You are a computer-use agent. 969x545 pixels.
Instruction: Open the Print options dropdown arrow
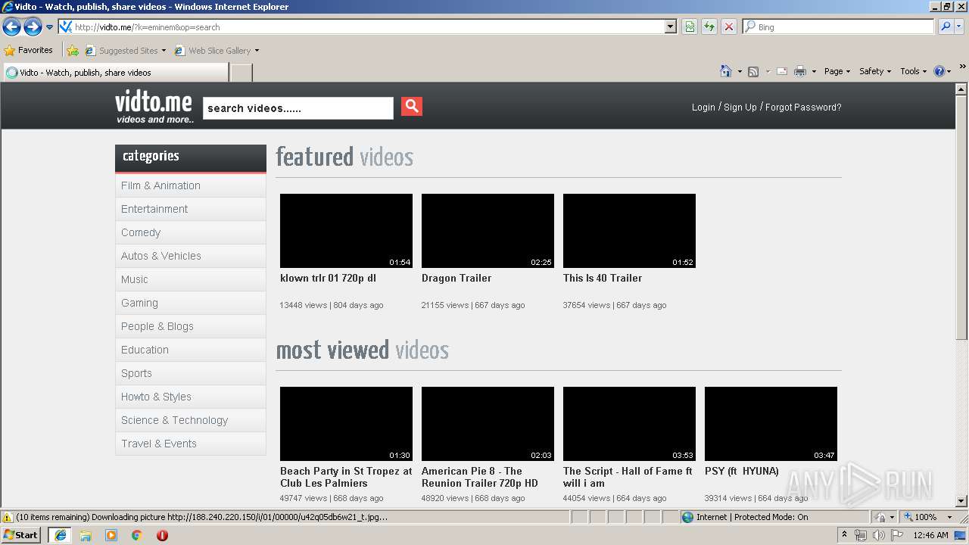(814, 71)
